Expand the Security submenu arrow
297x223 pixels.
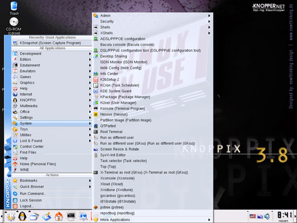[209, 22]
